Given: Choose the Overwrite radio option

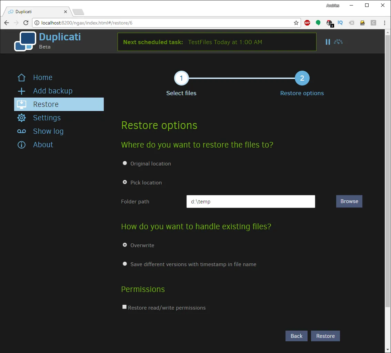Looking at the screenshot, I should 125,245.
